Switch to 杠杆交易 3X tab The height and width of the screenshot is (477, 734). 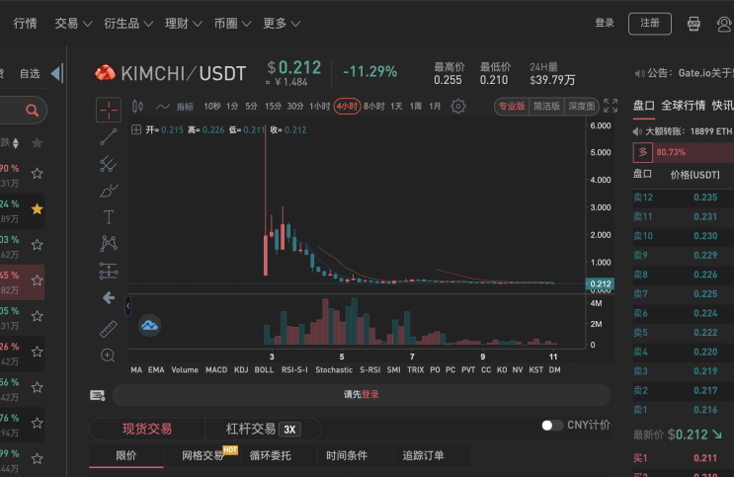pos(263,429)
